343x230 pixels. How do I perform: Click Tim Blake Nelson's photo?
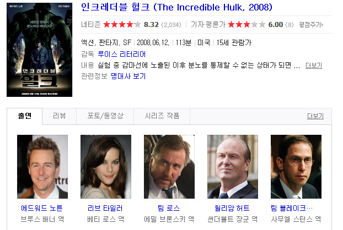coord(296,167)
